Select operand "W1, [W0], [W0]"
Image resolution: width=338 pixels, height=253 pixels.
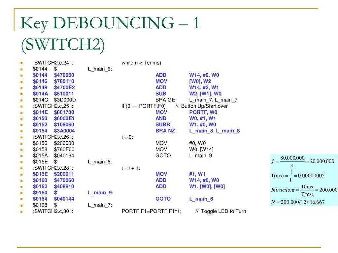click(x=207, y=186)
